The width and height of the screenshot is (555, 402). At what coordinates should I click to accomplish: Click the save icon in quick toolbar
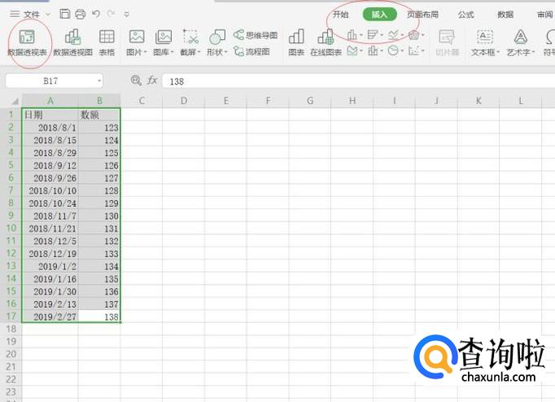tap(65, 14)
